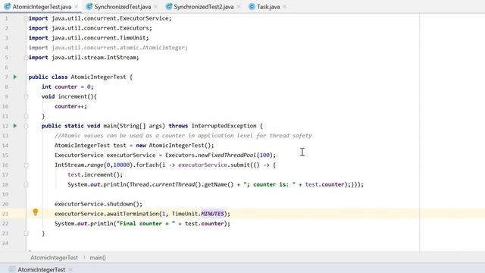Click the thread safety comment on line 13
Image resolution: width=485 pixels, height=273 pixels.
[x=183, y=136]
